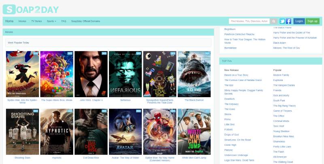324x164 pixels.
Task: Open The Odyssey TV link
Action: click(231, 104)
